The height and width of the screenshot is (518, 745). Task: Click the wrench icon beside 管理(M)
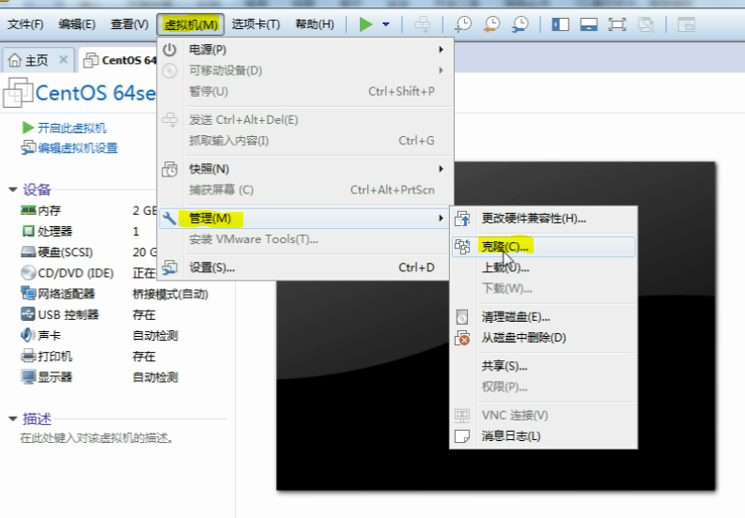[x=170, y=219]
